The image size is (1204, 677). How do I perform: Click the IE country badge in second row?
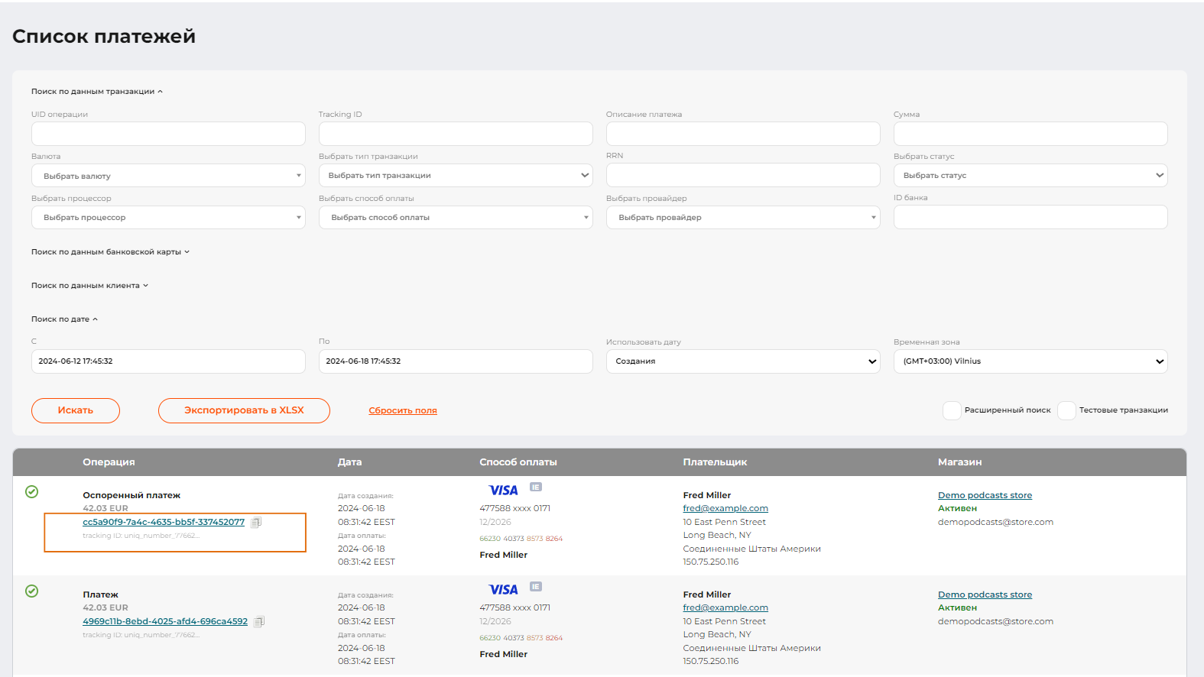pos(536,587)
